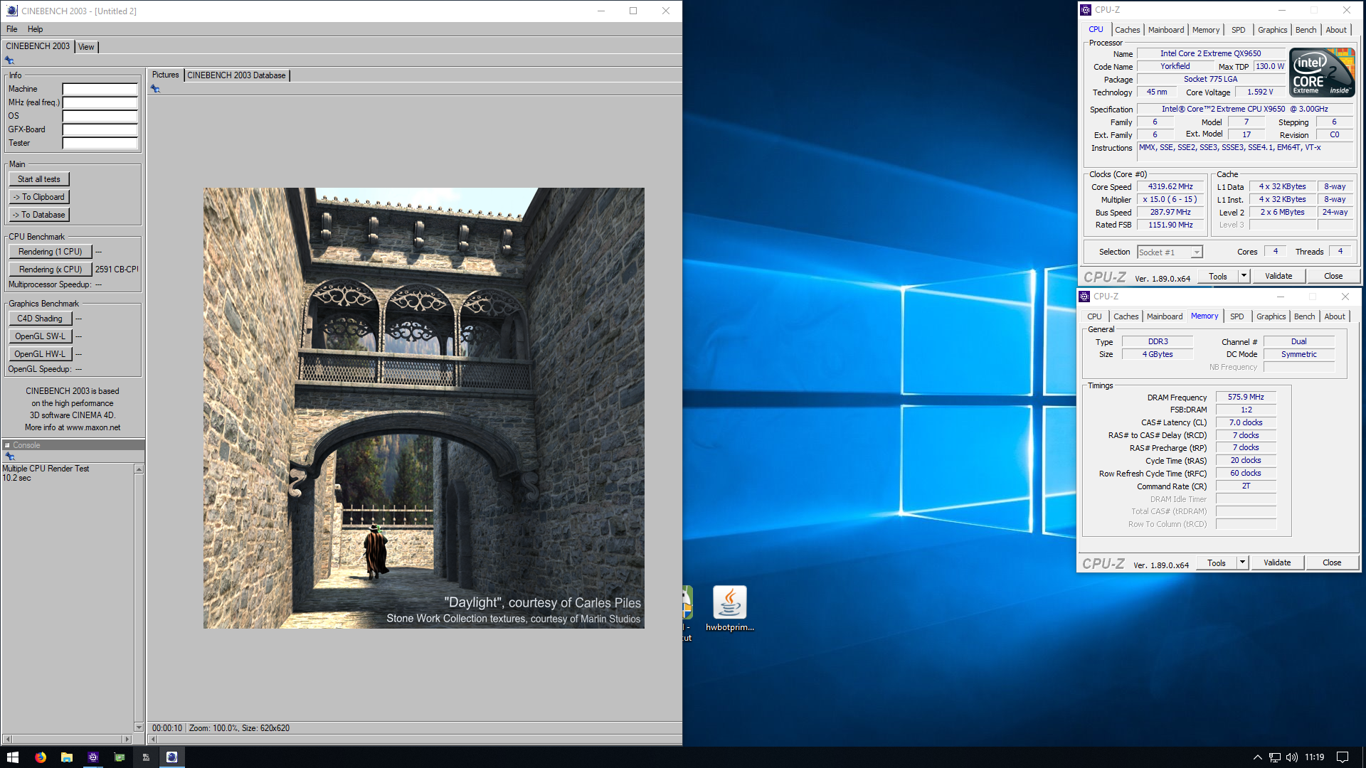Click the network tray icon
This screenshot has width=1366, height=768.
coord(1275,757)
